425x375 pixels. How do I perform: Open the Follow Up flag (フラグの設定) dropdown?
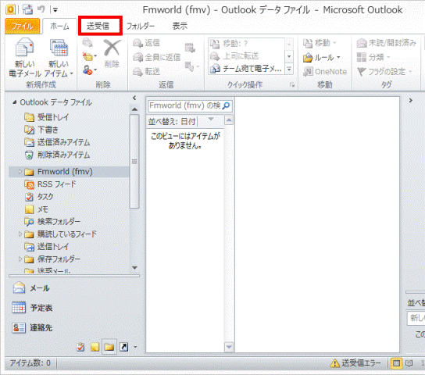coord(384,72)
